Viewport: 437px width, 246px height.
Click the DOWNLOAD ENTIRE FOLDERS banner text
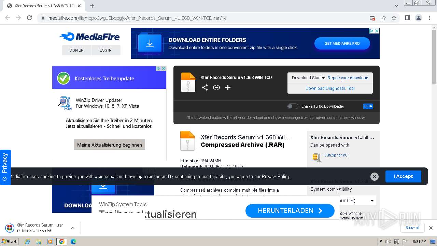[x=207, y=40]
